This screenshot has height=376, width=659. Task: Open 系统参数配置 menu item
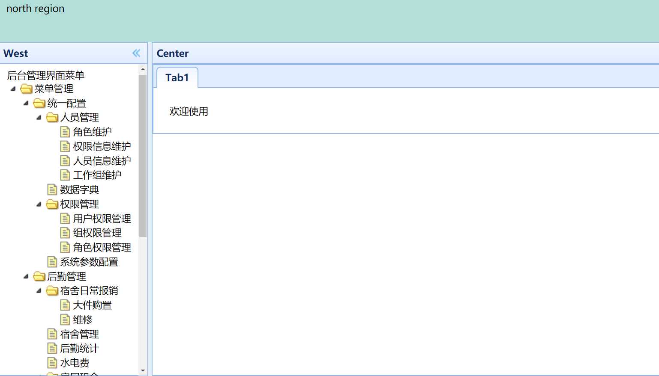coord(89,262)
